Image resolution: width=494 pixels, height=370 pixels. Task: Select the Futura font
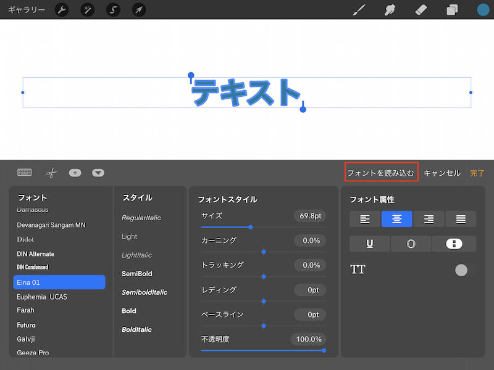click(x=26, y=325)
